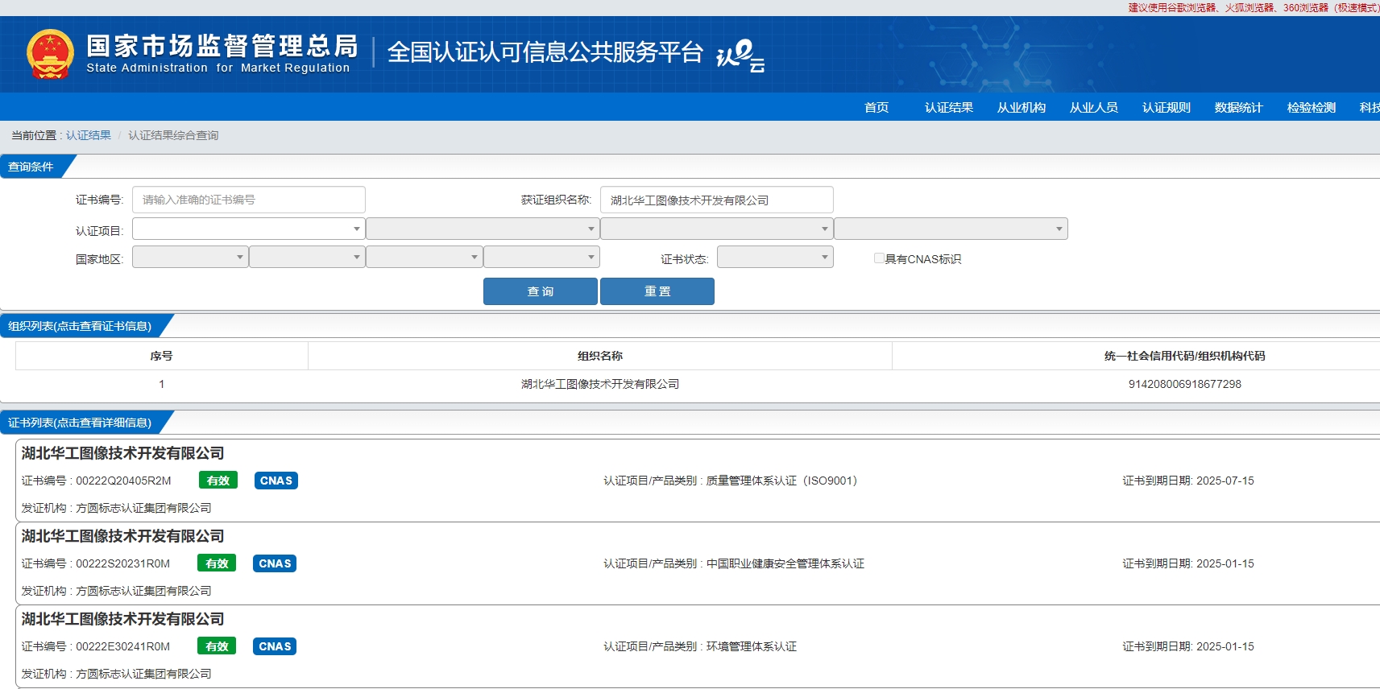Click the 有效 badge for certificate 00222Q20405R2M

click(218, 481)
